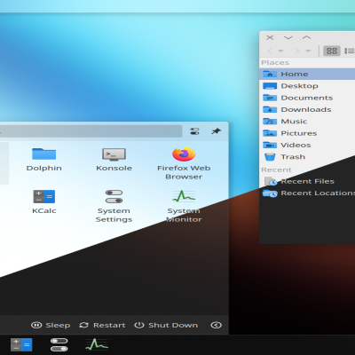Open the forward navigation history dropdown arrow
The image size is (355, 355).
tap(308, 51)
